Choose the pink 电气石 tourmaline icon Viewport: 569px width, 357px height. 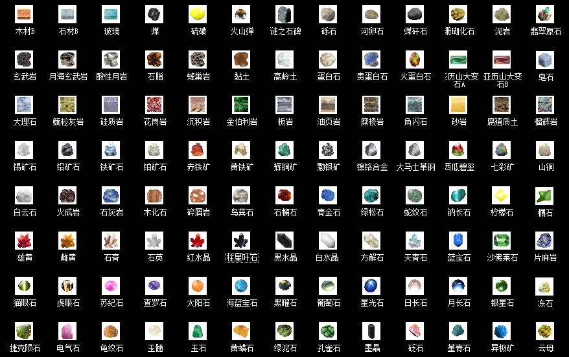[67, 331]
